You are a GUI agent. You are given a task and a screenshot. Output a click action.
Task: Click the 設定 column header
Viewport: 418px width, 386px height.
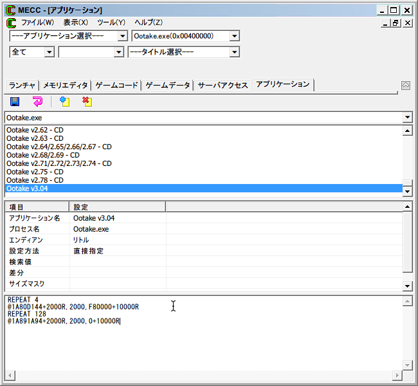point(117,207)
